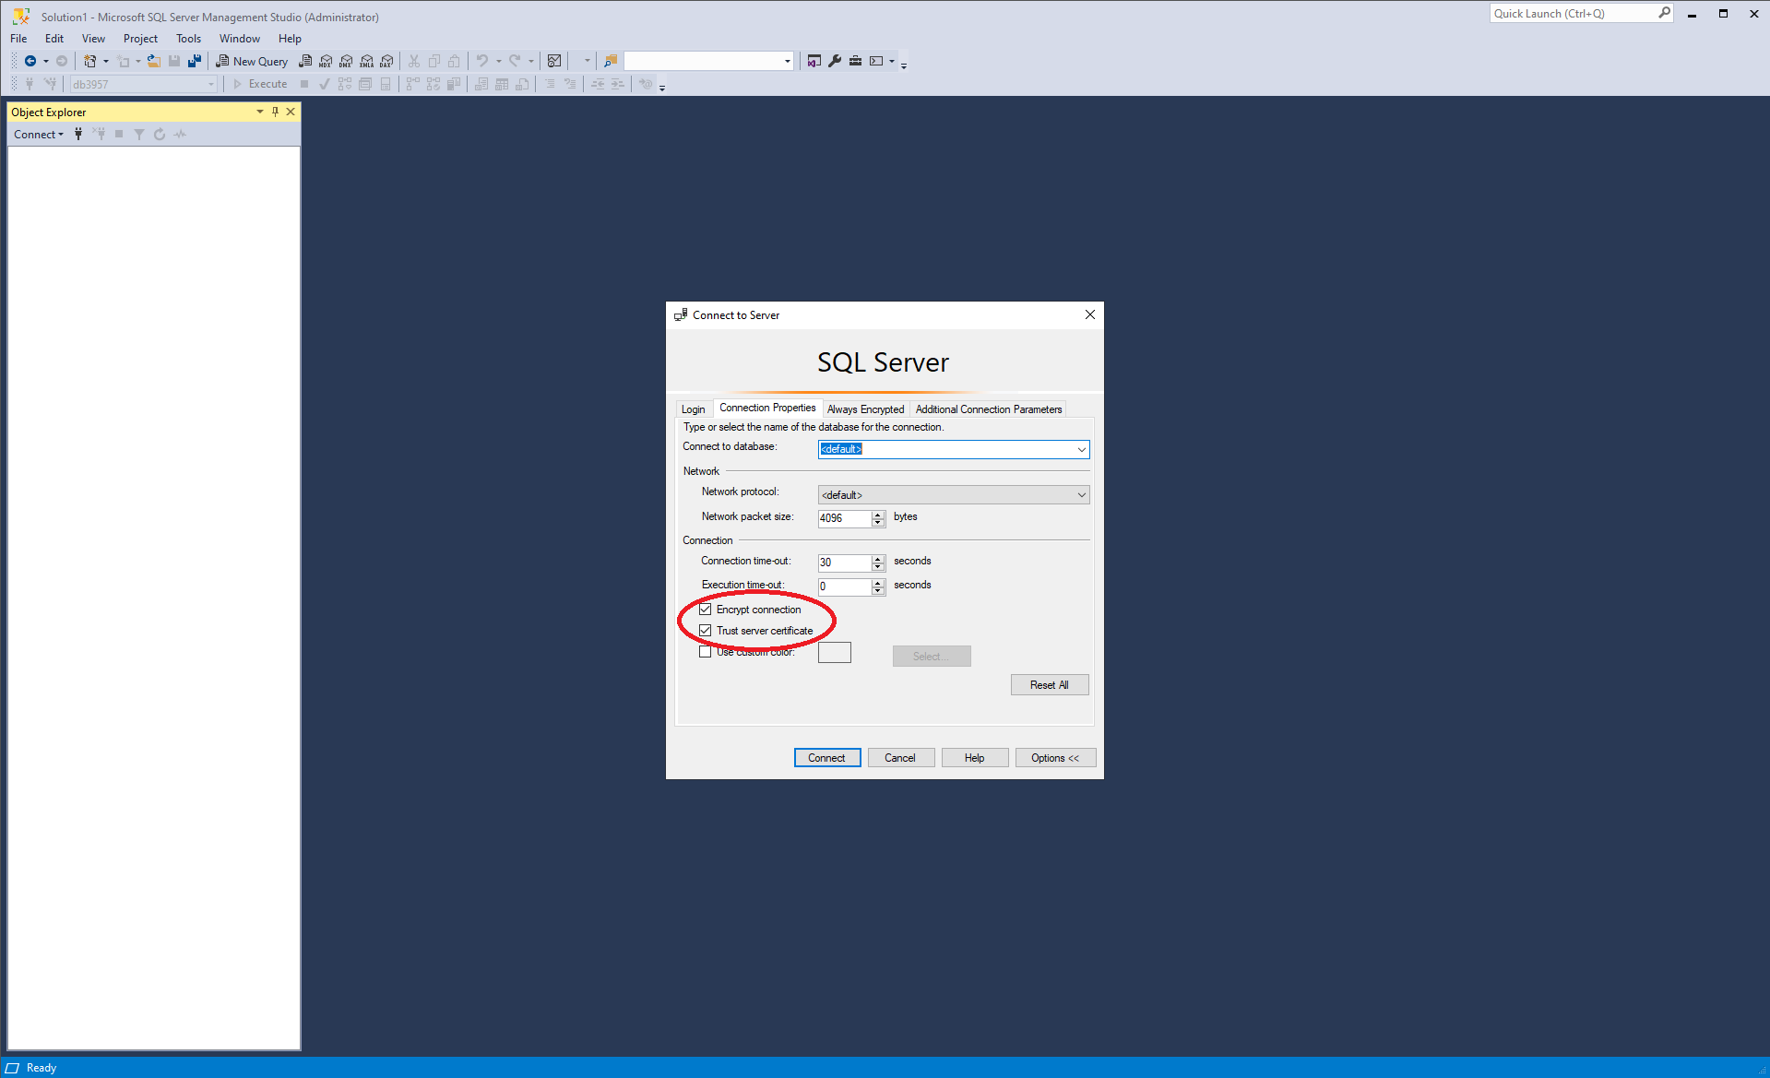Image resolution: width=1770 pixels, height=1078 pixels.
Task: Expand the Command Window dropdown arrow
Action: pyautogui.click(x=892, y=61)
